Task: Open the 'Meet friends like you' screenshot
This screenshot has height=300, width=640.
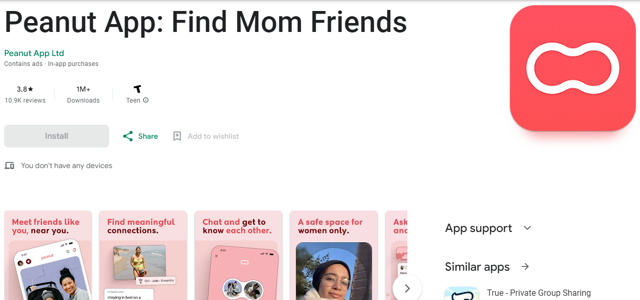Action: (48, 255)
